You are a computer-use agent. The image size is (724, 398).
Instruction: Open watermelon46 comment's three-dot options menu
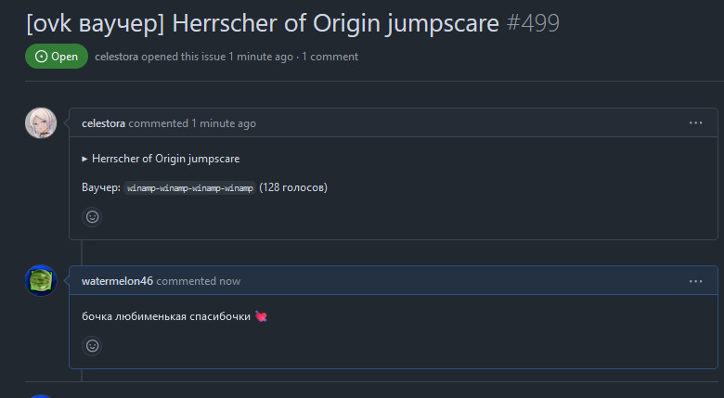[695, 280]
